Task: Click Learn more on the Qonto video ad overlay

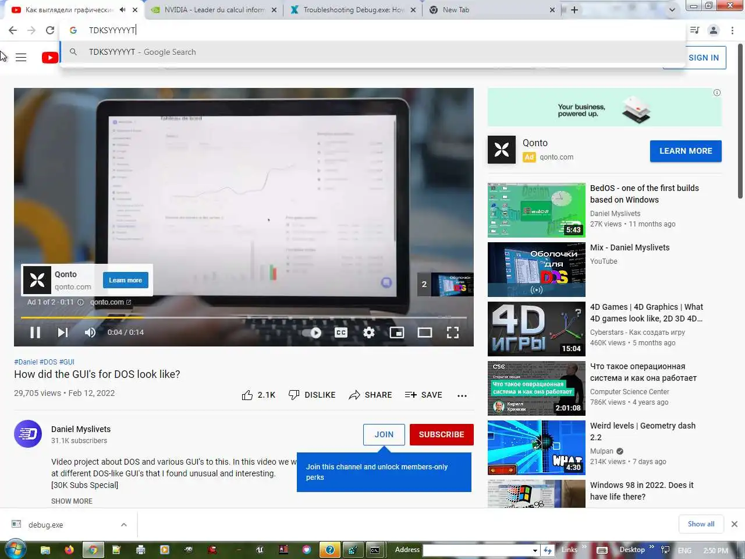Action: click(125, 280)
